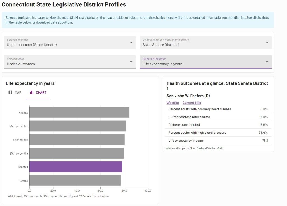Click the Connecticut bar in chart
This screenshot has width=287, height=206.
coord(77,140)
